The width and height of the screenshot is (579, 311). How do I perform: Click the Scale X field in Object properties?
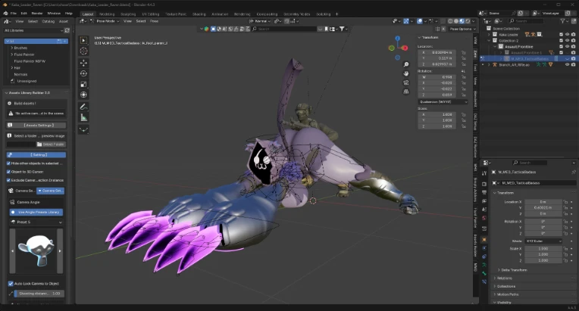543,249
